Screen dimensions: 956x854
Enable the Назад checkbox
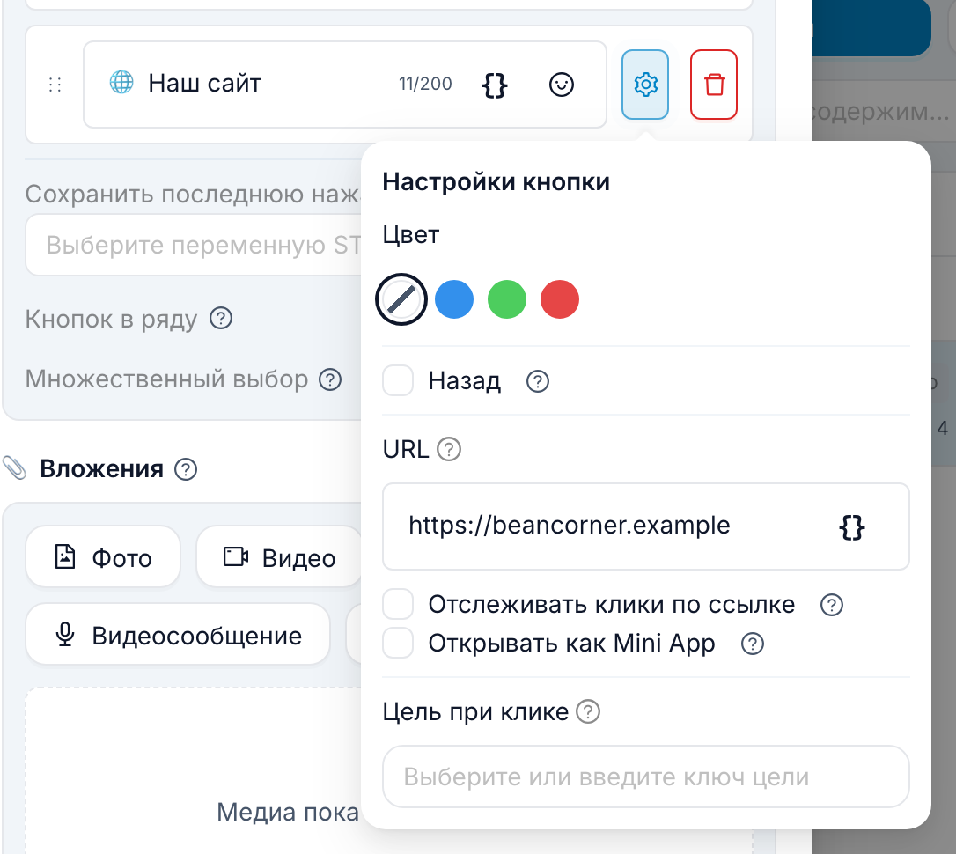(398, 381)
